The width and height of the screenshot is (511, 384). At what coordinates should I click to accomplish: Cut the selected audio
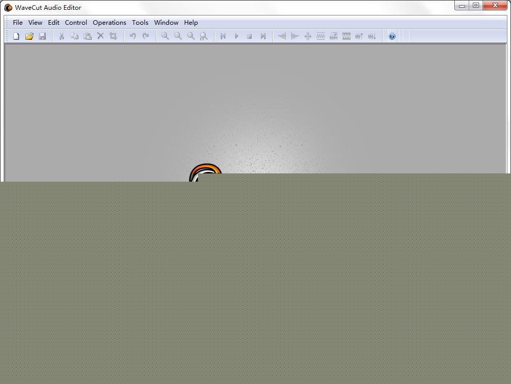[61, 36]
